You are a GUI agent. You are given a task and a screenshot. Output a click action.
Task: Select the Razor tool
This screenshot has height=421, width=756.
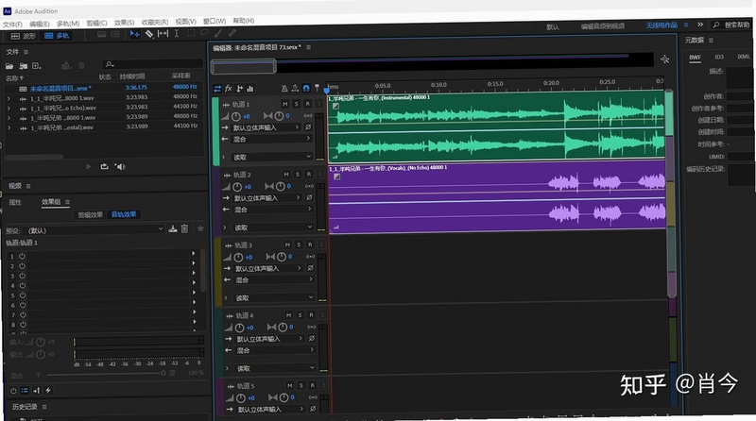tap(149, 34)
